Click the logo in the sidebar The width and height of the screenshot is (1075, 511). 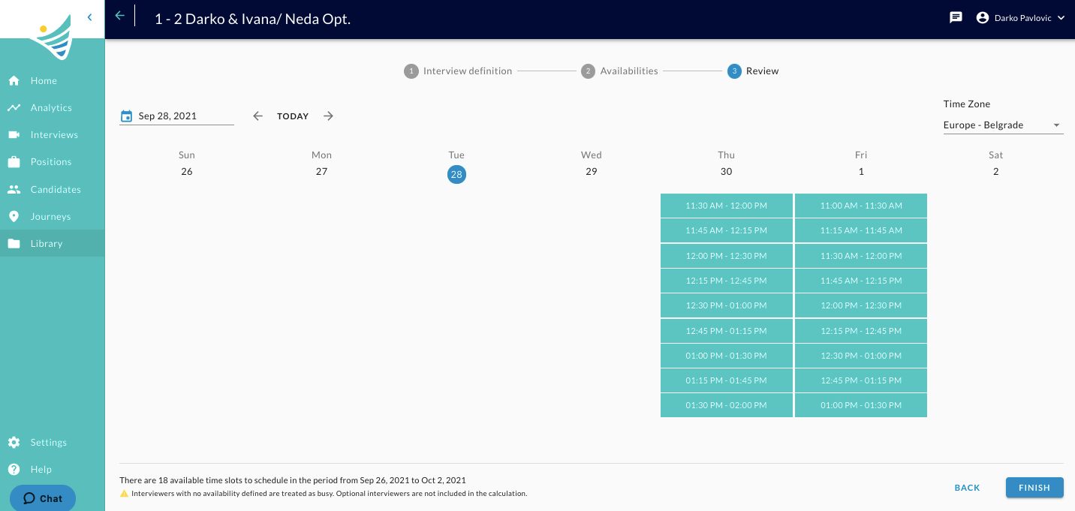click(x=53, y=38)
